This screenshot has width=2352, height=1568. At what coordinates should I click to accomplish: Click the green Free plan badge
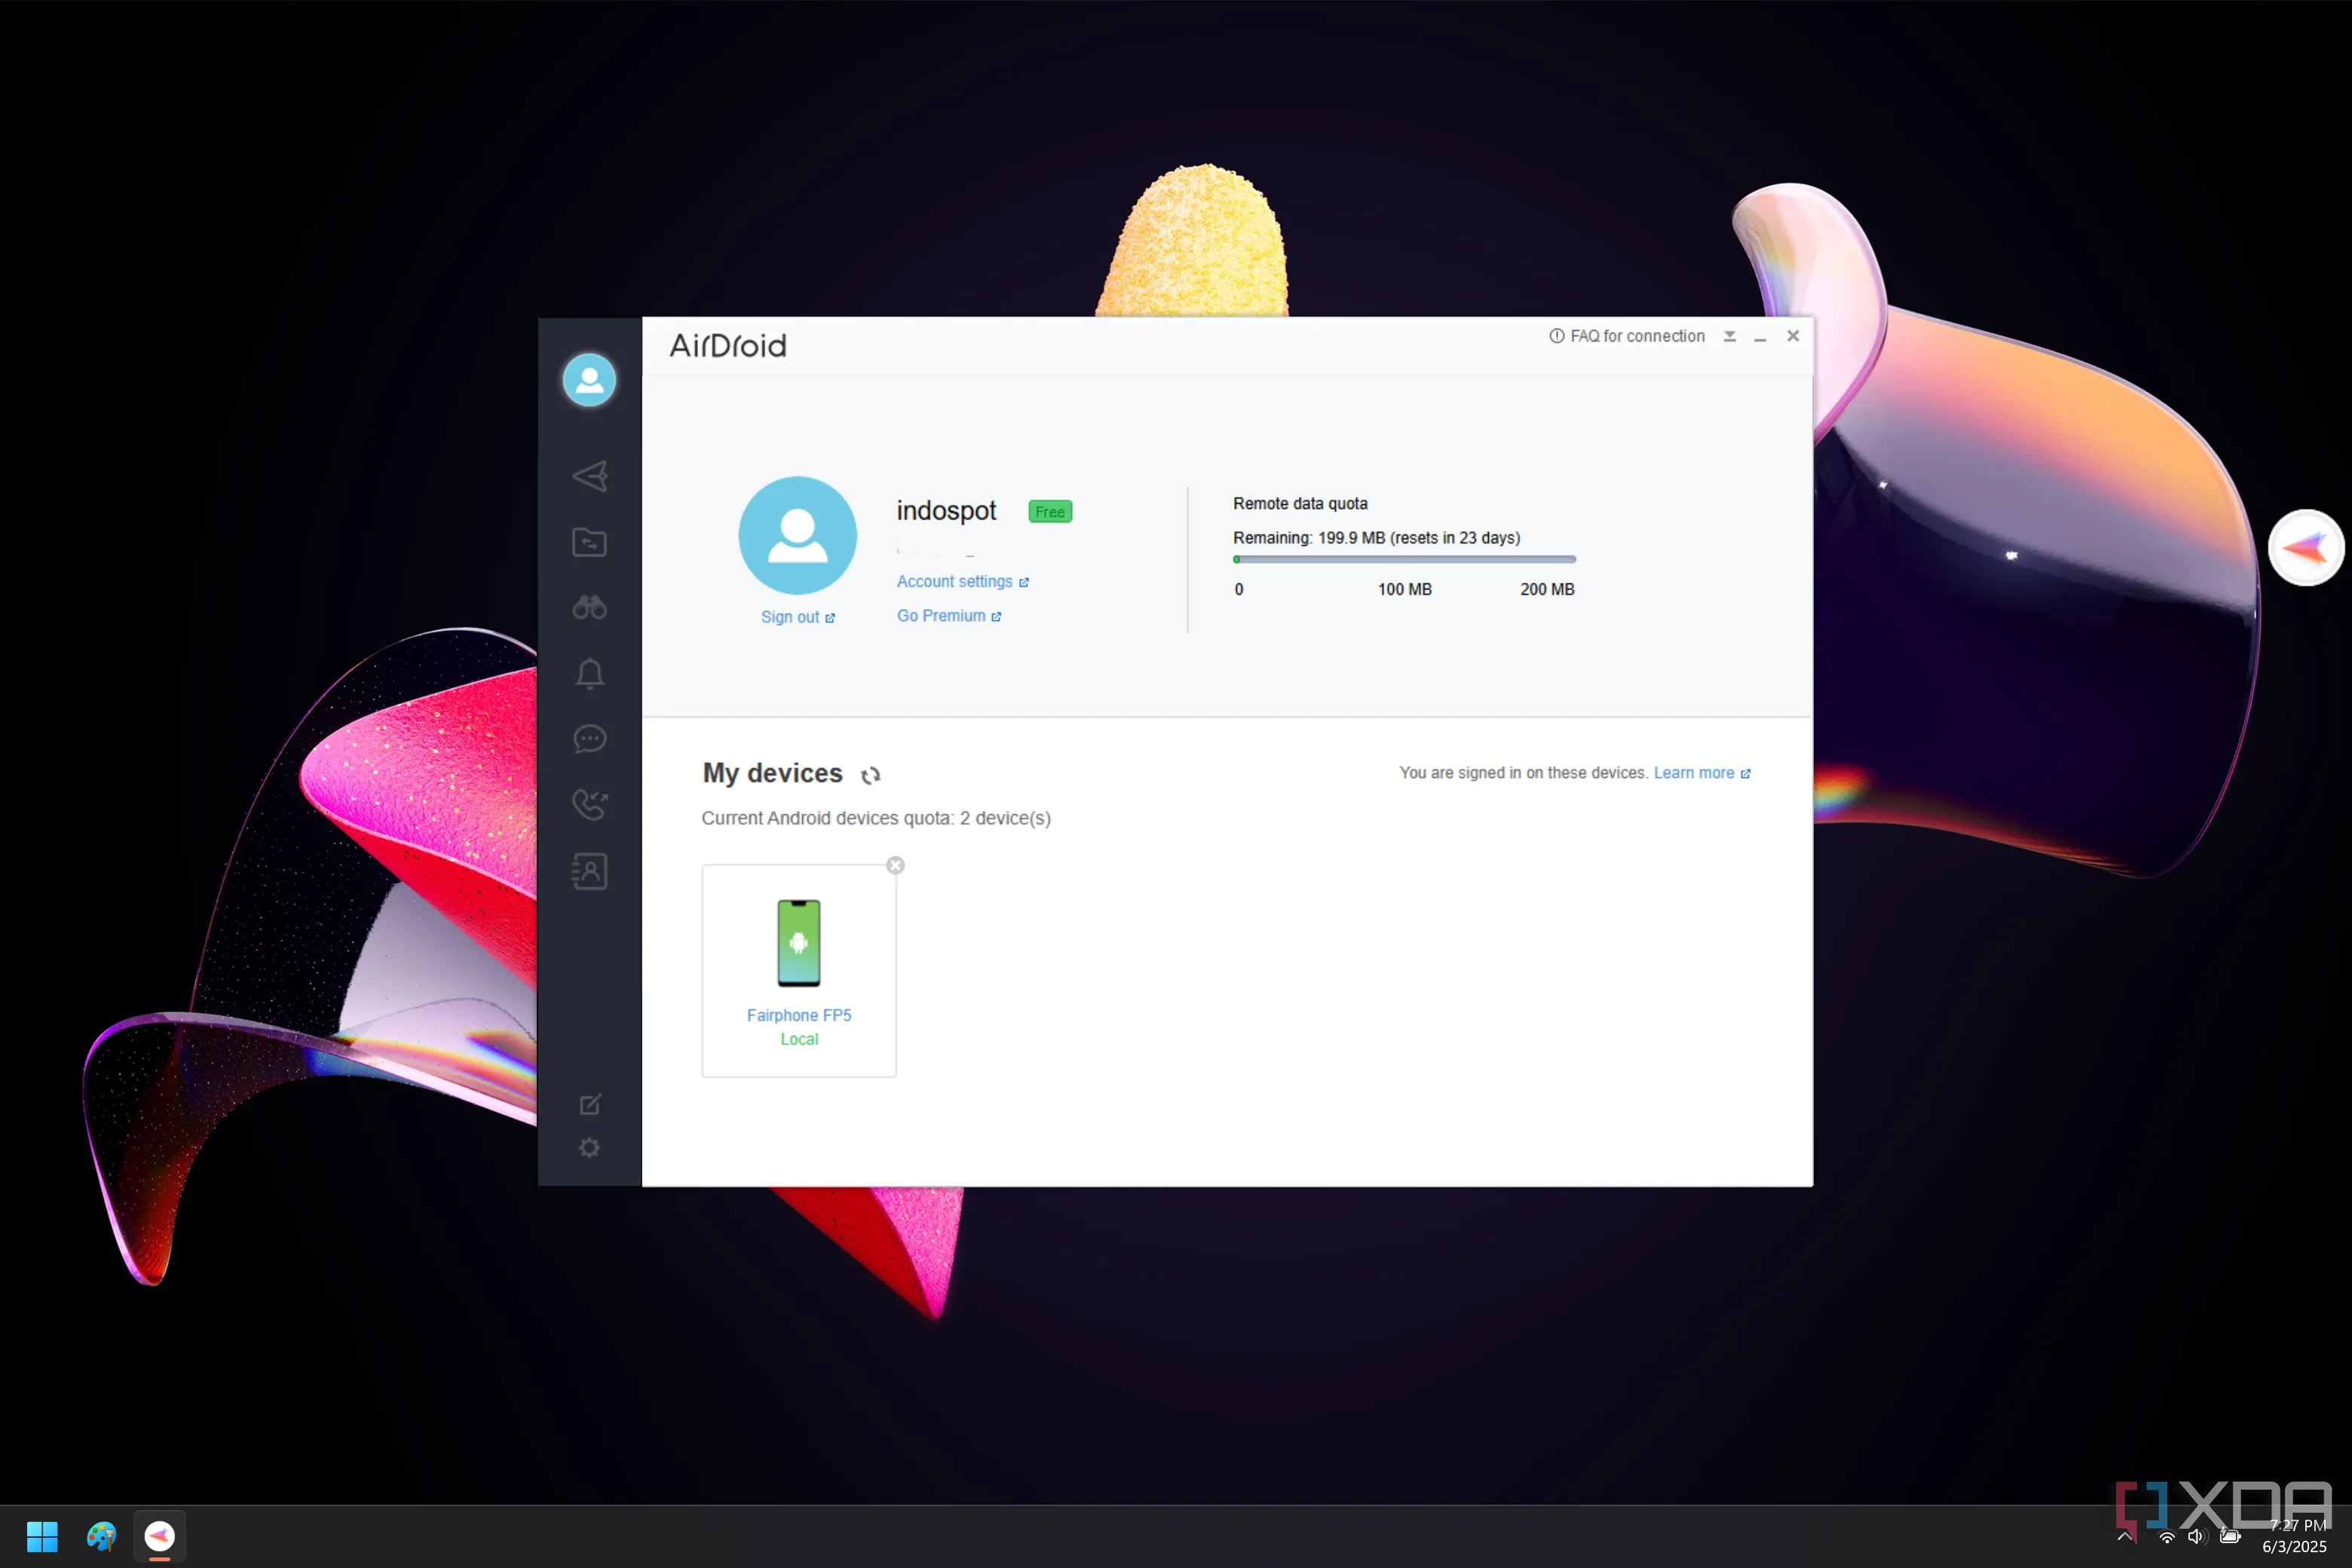pos(1050,512)
